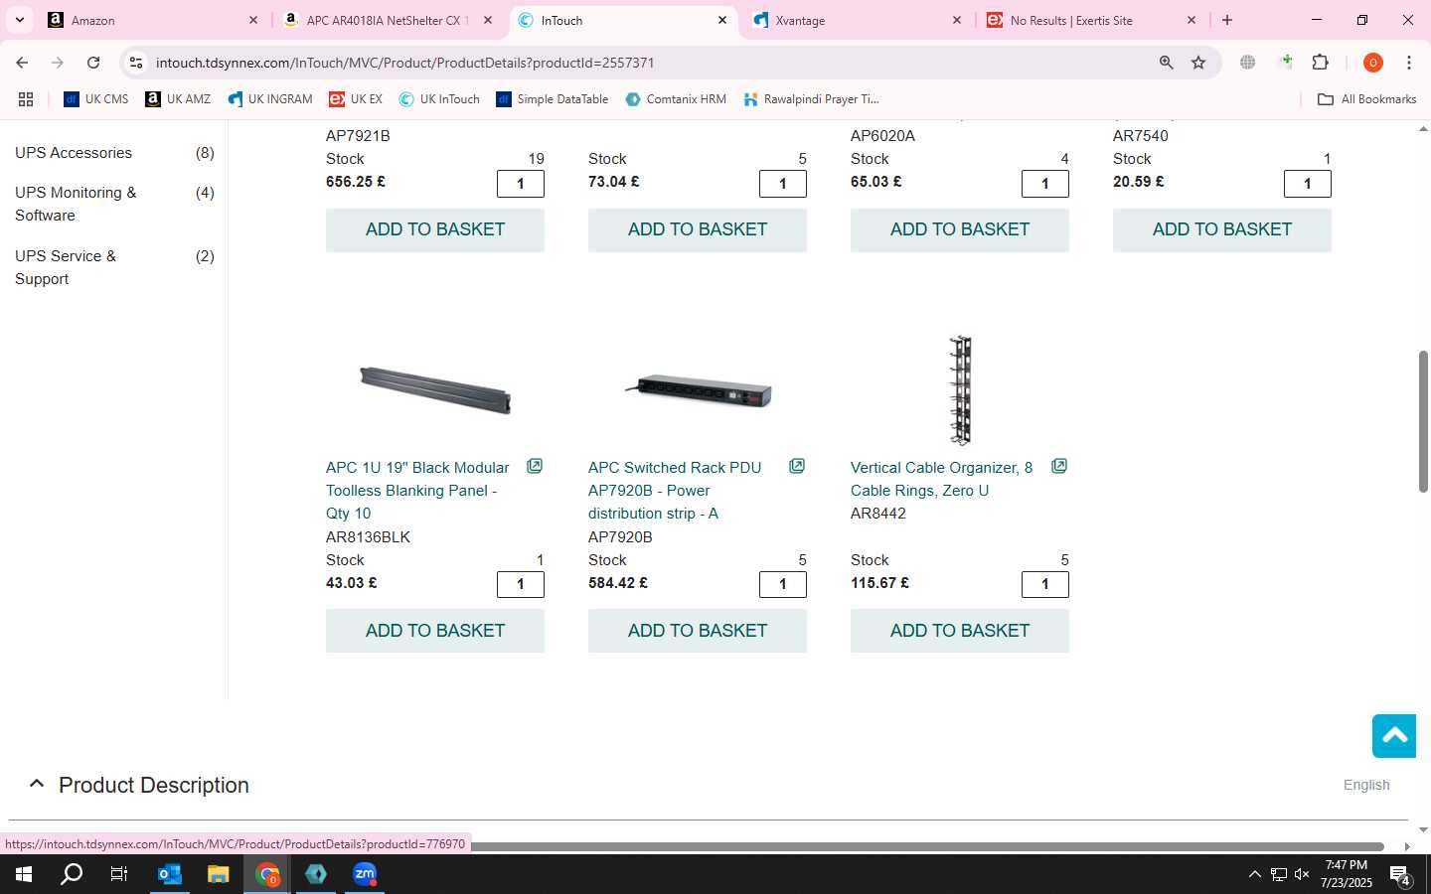
Task: Filter by UPS Service & Support category
Action: click(66, 267)
